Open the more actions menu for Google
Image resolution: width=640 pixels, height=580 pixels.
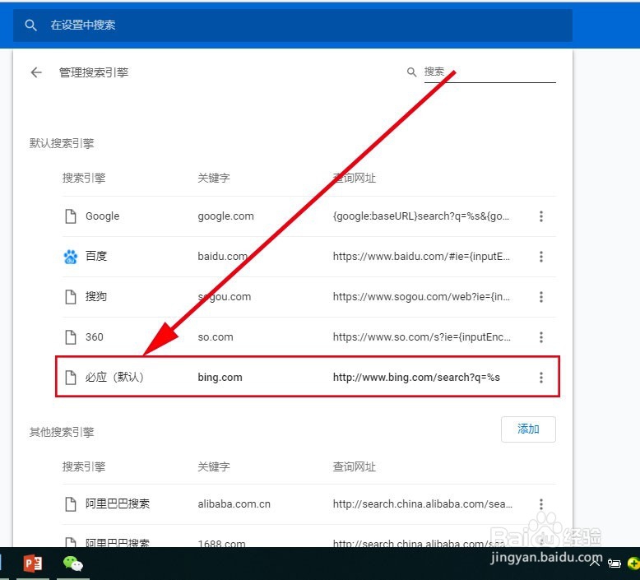pos(540,216)
